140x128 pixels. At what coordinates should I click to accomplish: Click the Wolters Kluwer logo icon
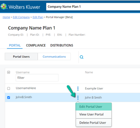3,7
